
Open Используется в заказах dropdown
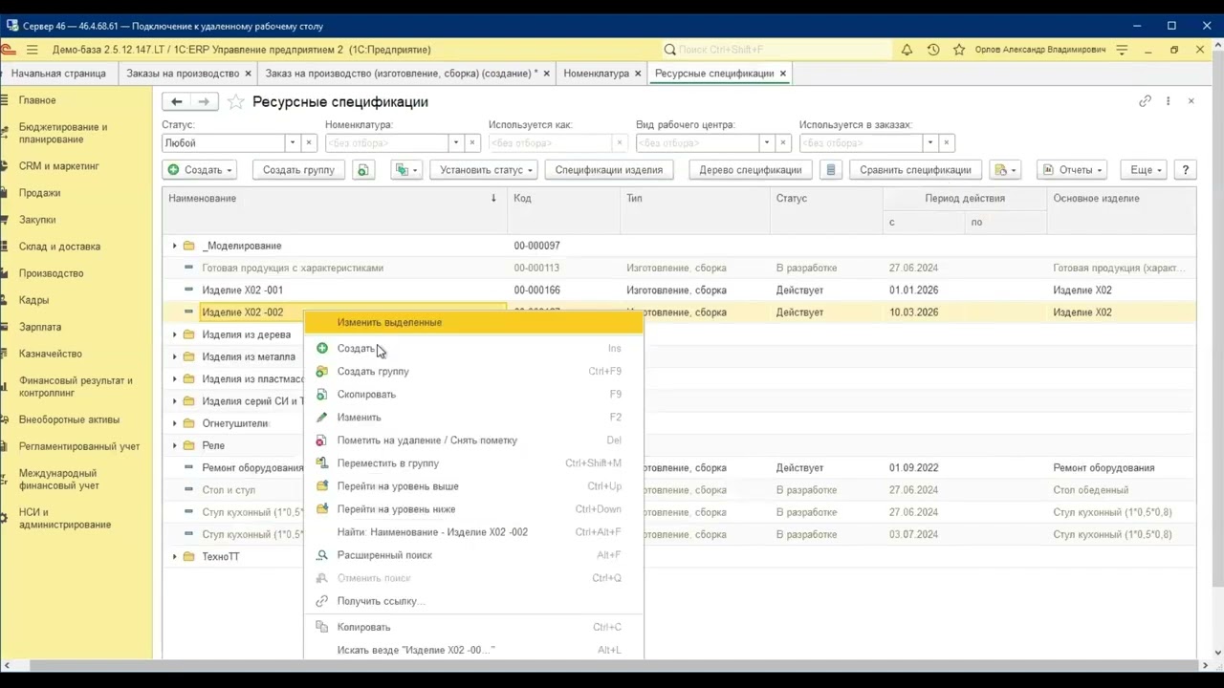(x=929, y=143)
